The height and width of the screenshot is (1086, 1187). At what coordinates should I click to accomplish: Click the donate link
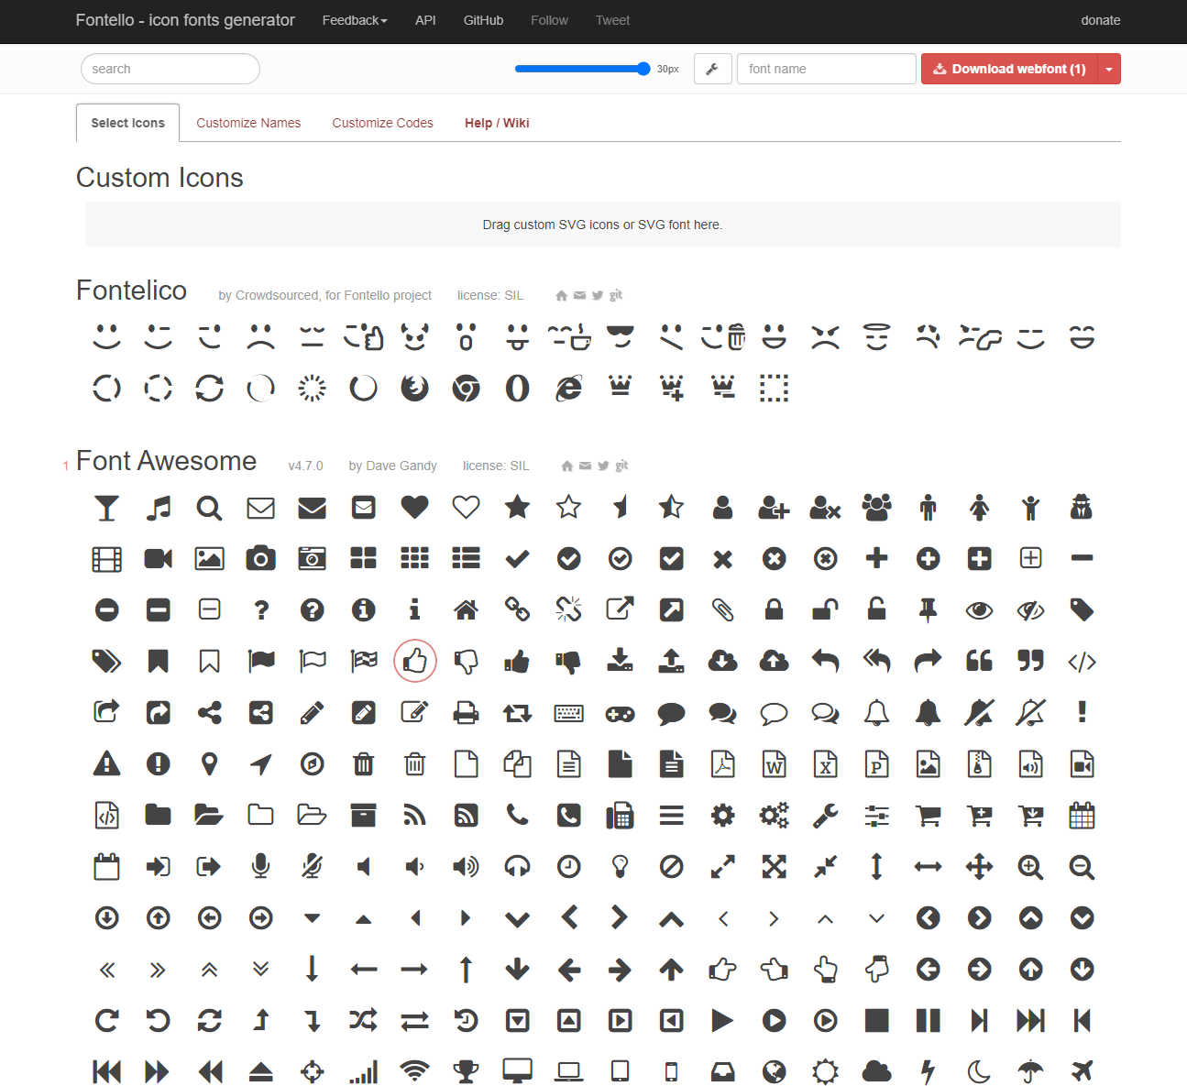coord(1100,20)
